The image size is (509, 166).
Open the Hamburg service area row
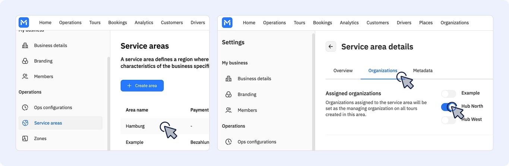coord(165,126)
